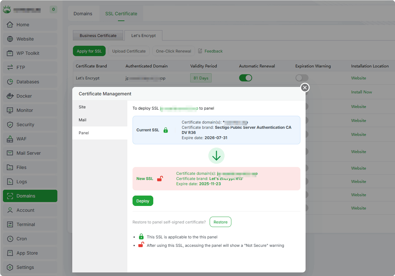395x276 pixels.
Task: Open the Terminal icon
Action: [x=10, y=224]
